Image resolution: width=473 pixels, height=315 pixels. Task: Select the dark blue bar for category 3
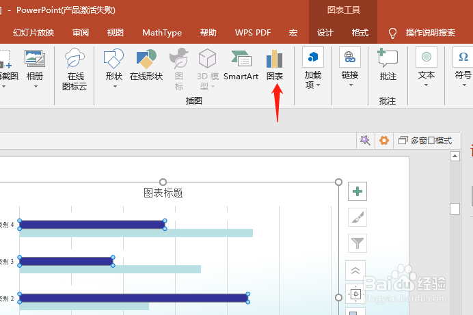[66, 261]
